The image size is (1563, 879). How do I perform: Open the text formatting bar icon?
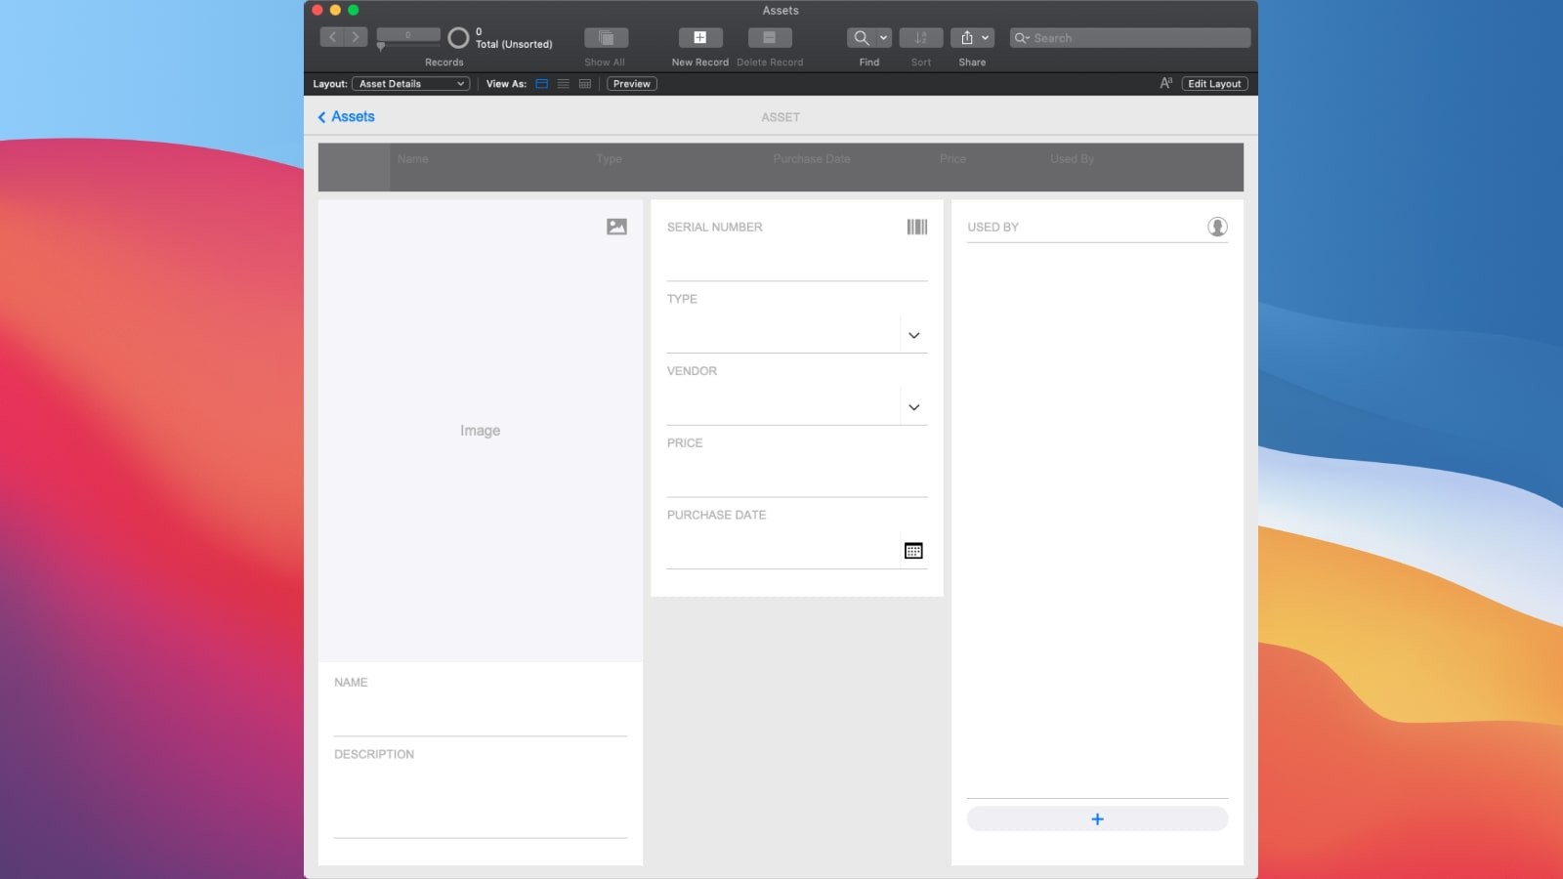pyautogui.click(x=1165, y=84)
